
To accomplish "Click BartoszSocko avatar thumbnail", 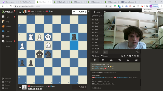I will [24, 12].
